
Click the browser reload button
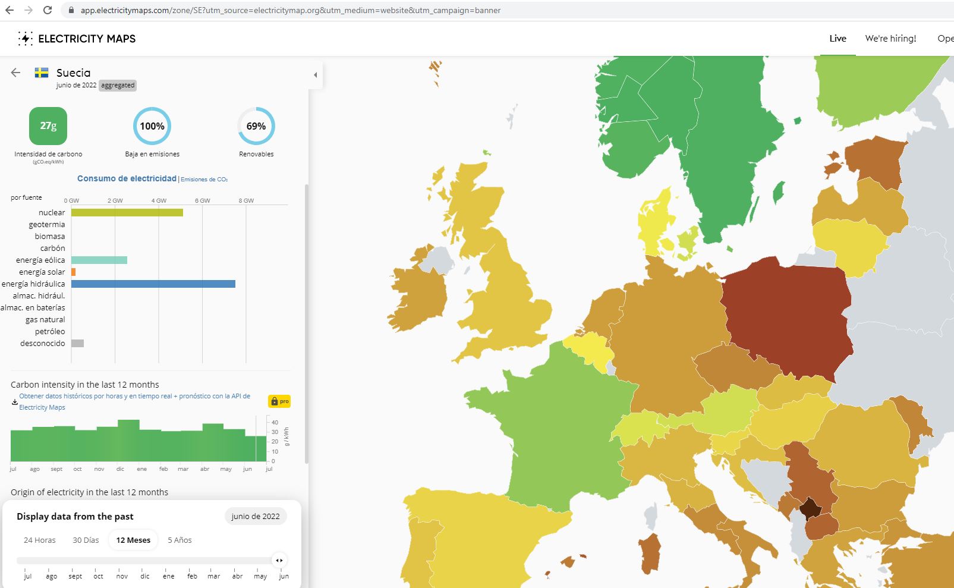pyautogui.click(x=48, y=10)
